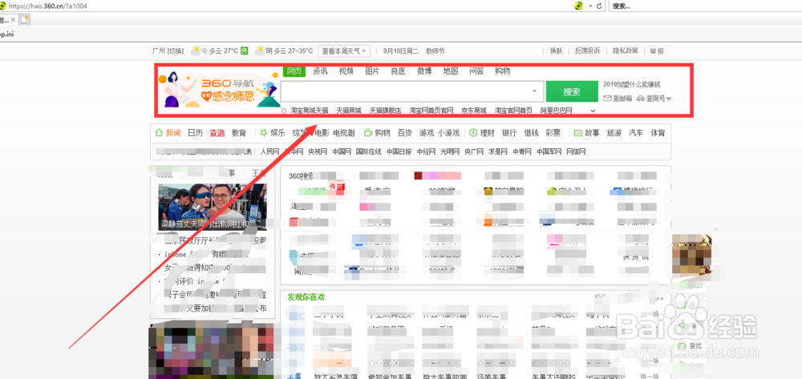The width and height of the screenshot is (802, 379).
Task: Click 人民网 news site link
Action: pyautogui.click(x=269, y=151)
